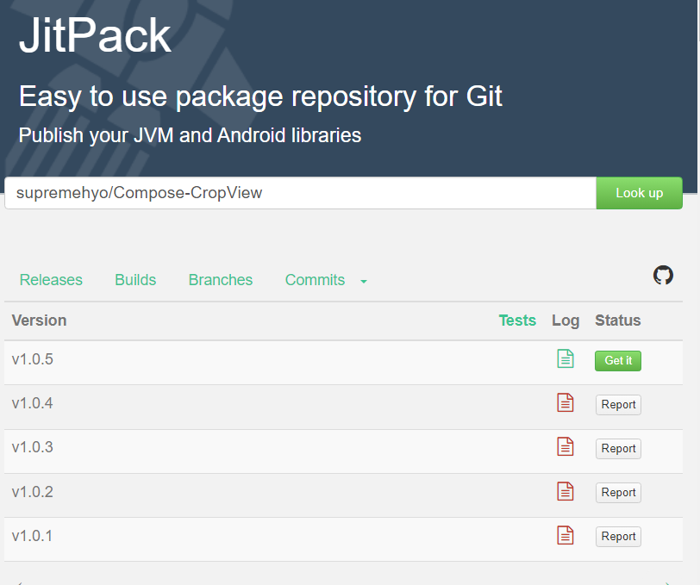Click the JitPack title heading
This screenshot has width=700, height=585.
(95, 35)
